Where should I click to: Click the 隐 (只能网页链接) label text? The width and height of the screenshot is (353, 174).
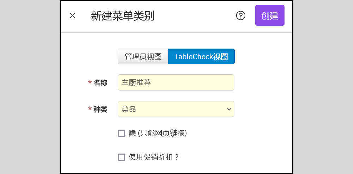(x=157, y=133)
